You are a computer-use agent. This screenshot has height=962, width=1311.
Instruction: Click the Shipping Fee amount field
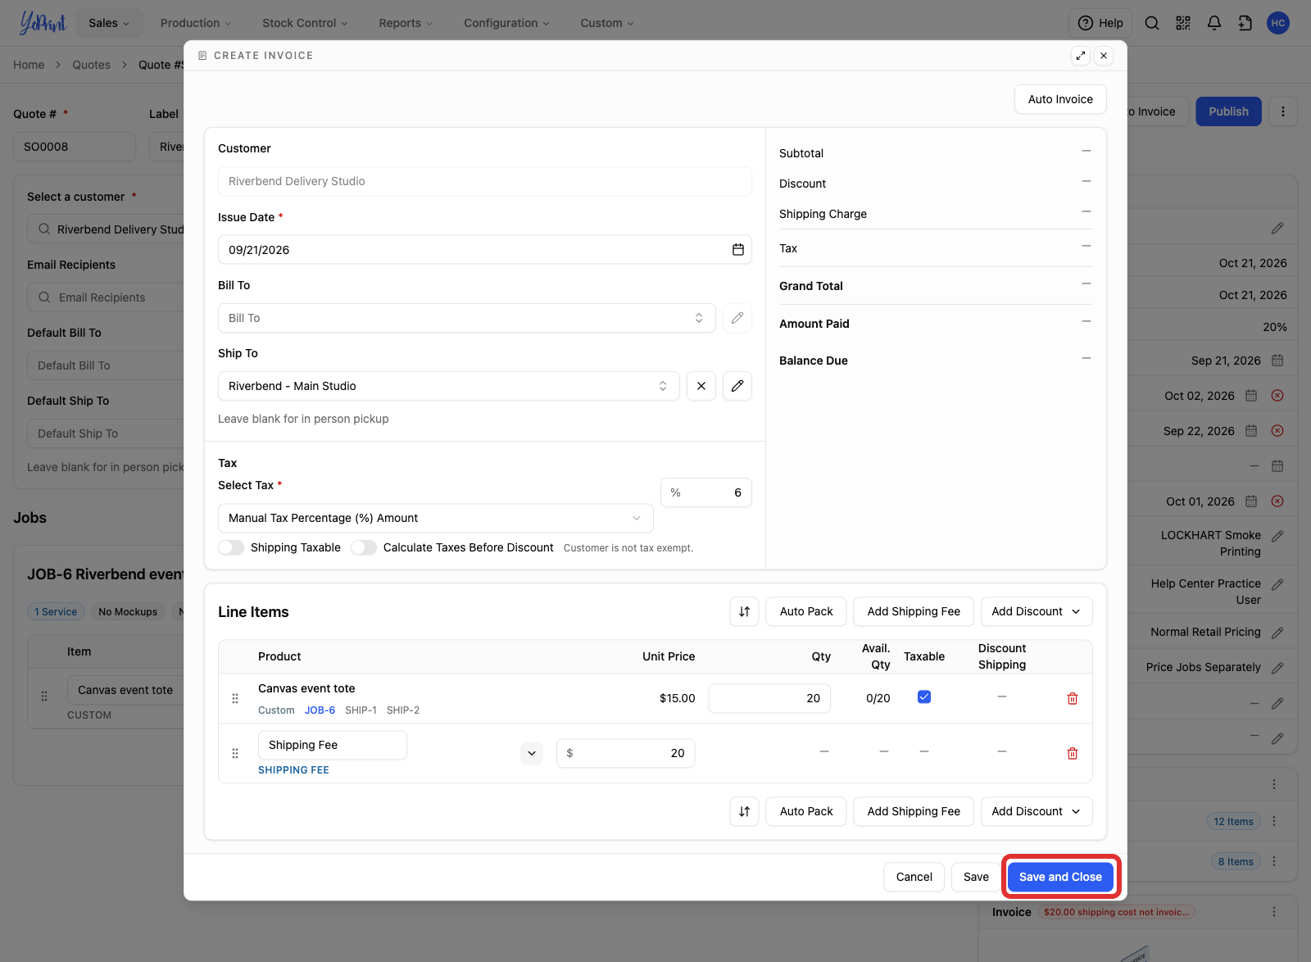click(626, 753)
